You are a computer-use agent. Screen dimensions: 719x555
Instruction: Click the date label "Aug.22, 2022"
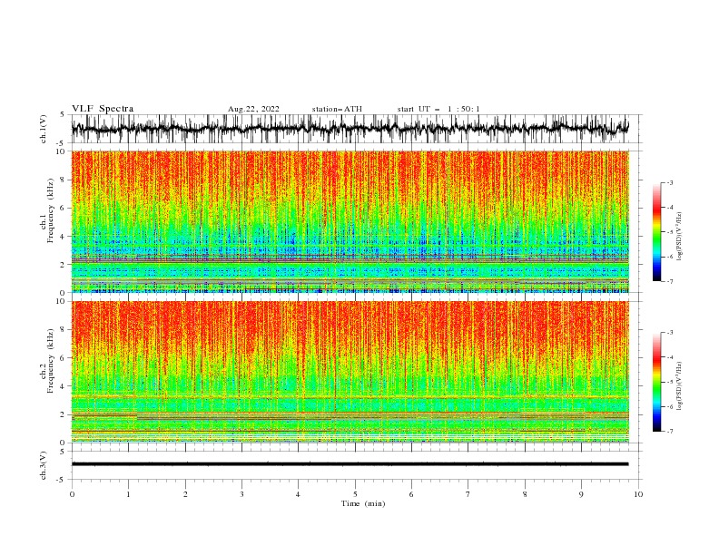tap(253, 109)
